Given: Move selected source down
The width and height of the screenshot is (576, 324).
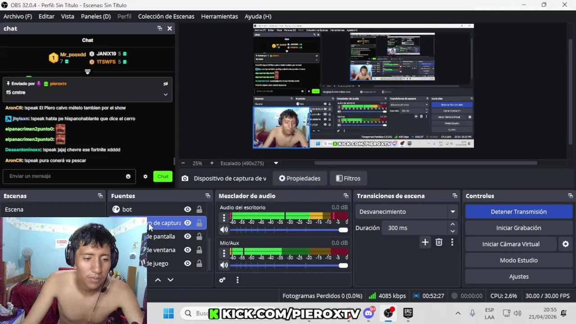Looking at the screenshot, I should 171,280.
